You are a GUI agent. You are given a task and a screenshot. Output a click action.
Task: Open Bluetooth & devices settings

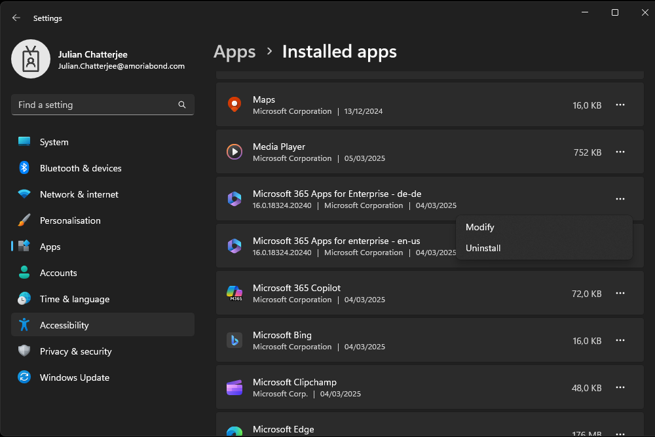[103, 168]
